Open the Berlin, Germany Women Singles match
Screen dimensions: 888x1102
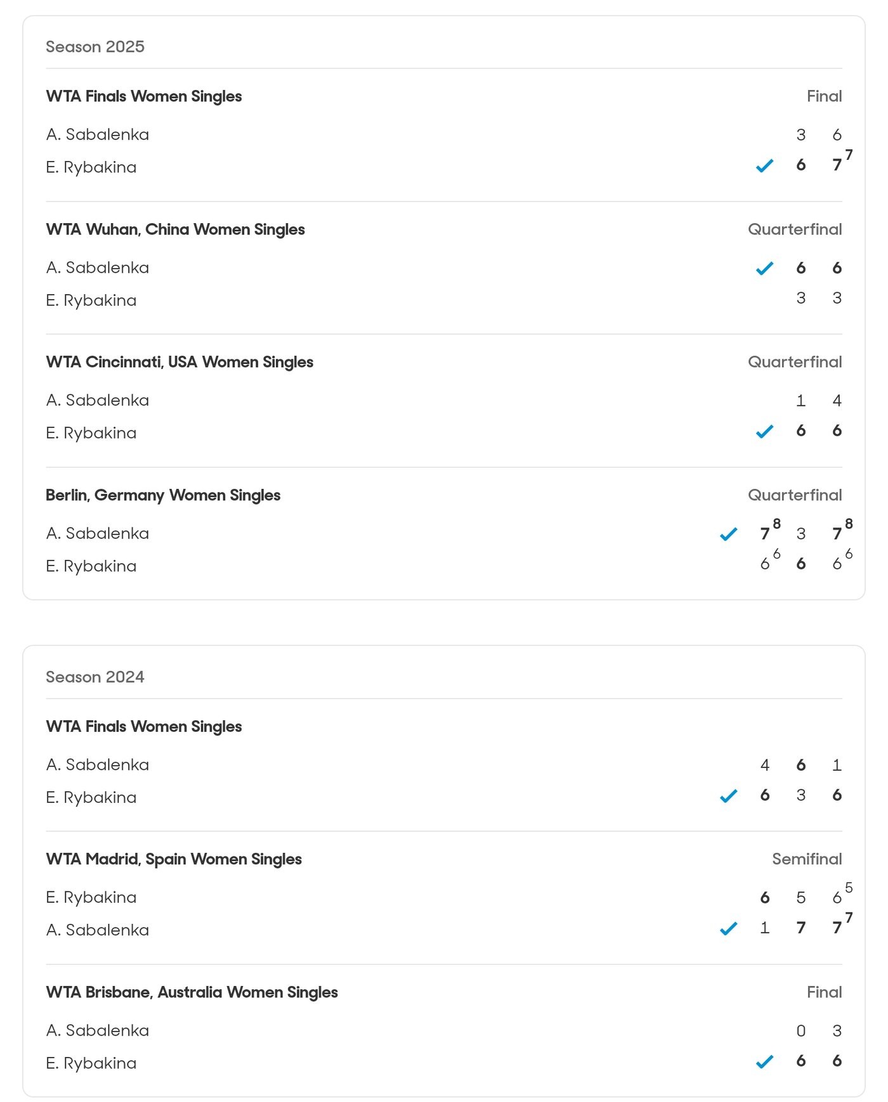(x=163, y=495)
